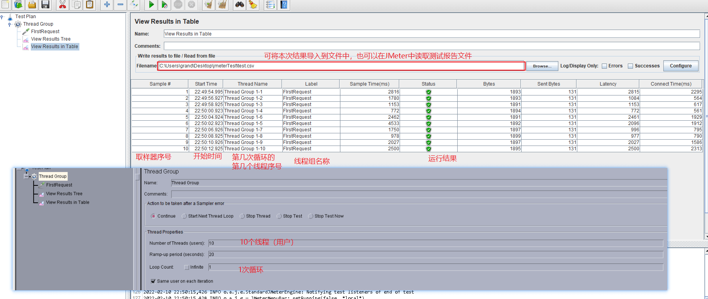Image resolution: width=708 pixels, height=299 pixels.
Task: Click the Configure button
Action: tap(681, 66)
